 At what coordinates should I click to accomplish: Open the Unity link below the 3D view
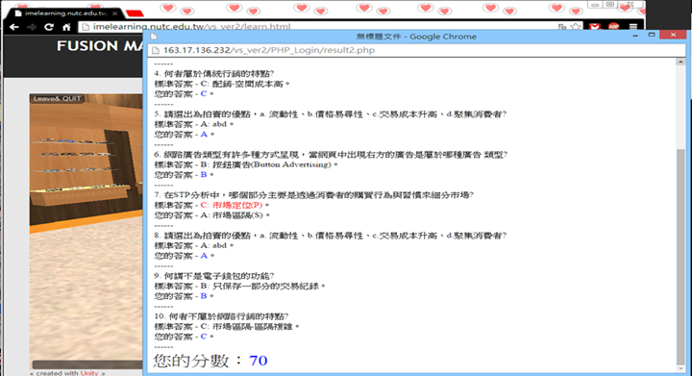(89, 373)
